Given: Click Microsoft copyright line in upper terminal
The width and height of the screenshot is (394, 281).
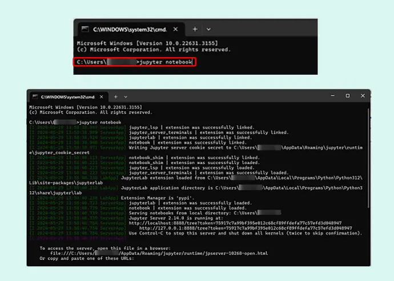Looking at the screenshot, I should point(154,50).
